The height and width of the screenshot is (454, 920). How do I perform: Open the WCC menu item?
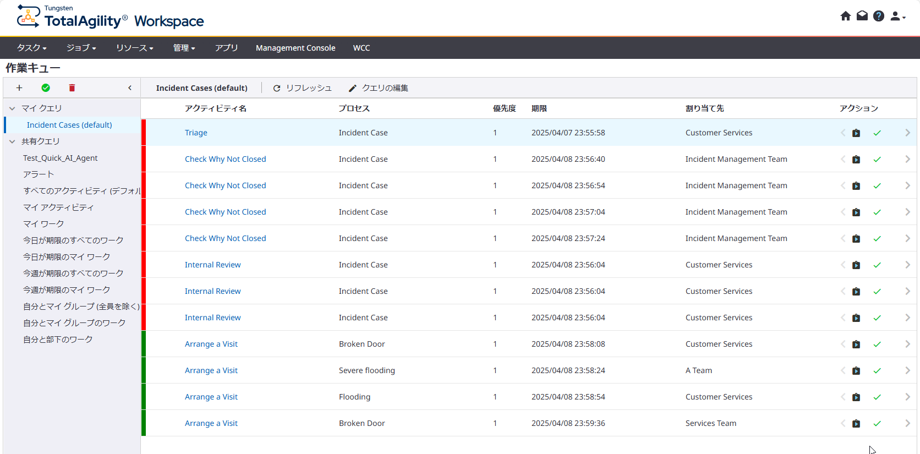362,48
